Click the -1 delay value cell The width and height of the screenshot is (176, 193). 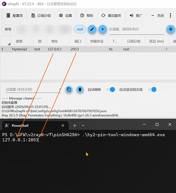point(166,49)
